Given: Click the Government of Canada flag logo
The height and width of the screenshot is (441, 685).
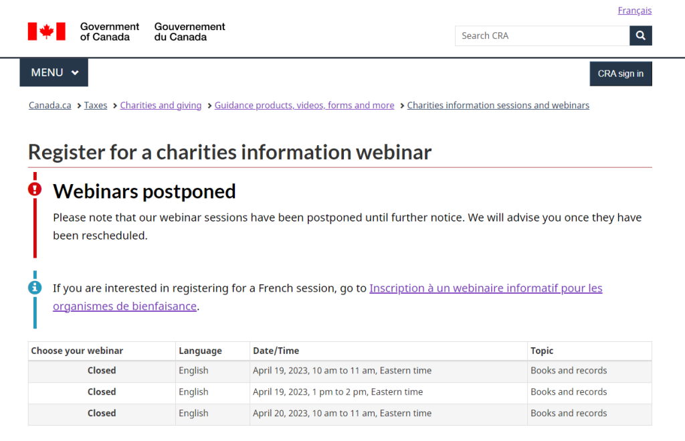Looking at the screenshot, I should coord(47,31).
